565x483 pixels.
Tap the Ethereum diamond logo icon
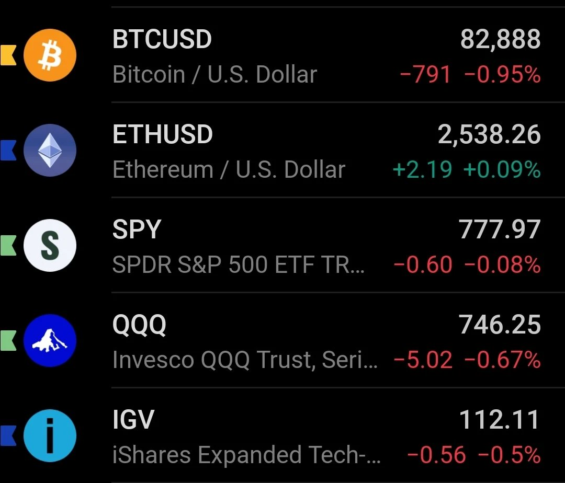(x=50, y=150)
